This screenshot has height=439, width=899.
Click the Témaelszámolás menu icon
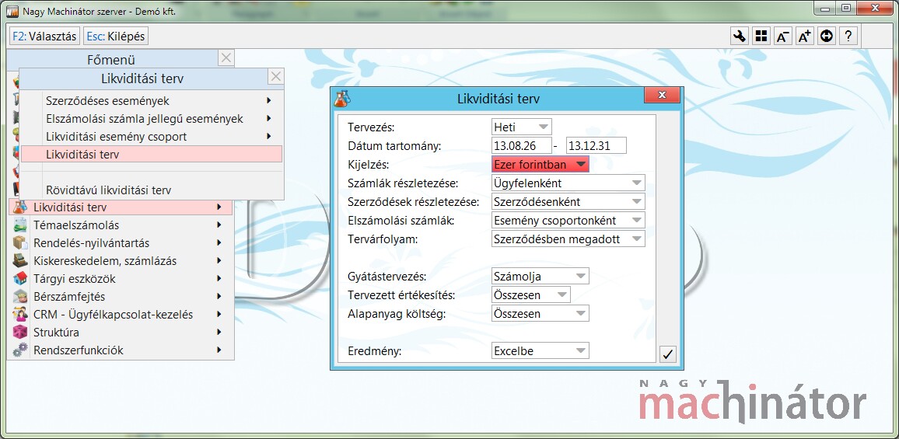coord(20,225)
